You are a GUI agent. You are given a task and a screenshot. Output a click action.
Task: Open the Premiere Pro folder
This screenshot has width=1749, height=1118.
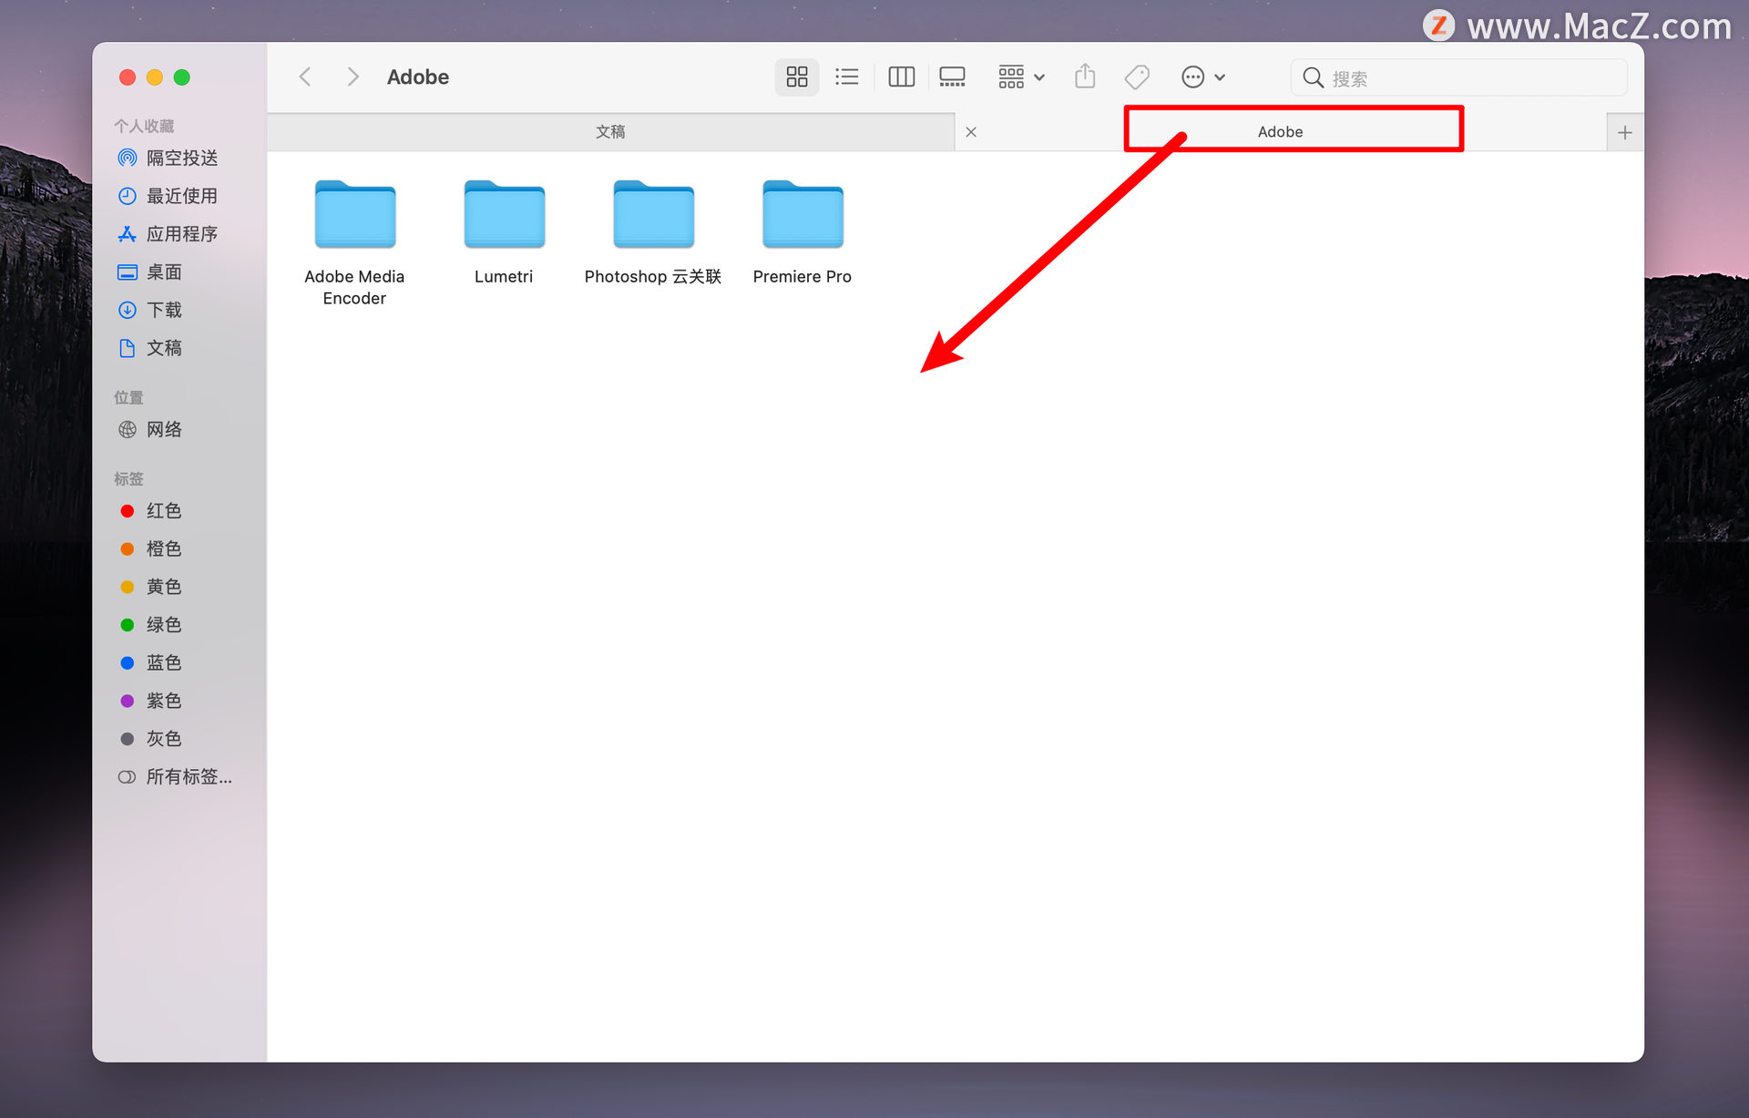803,215
